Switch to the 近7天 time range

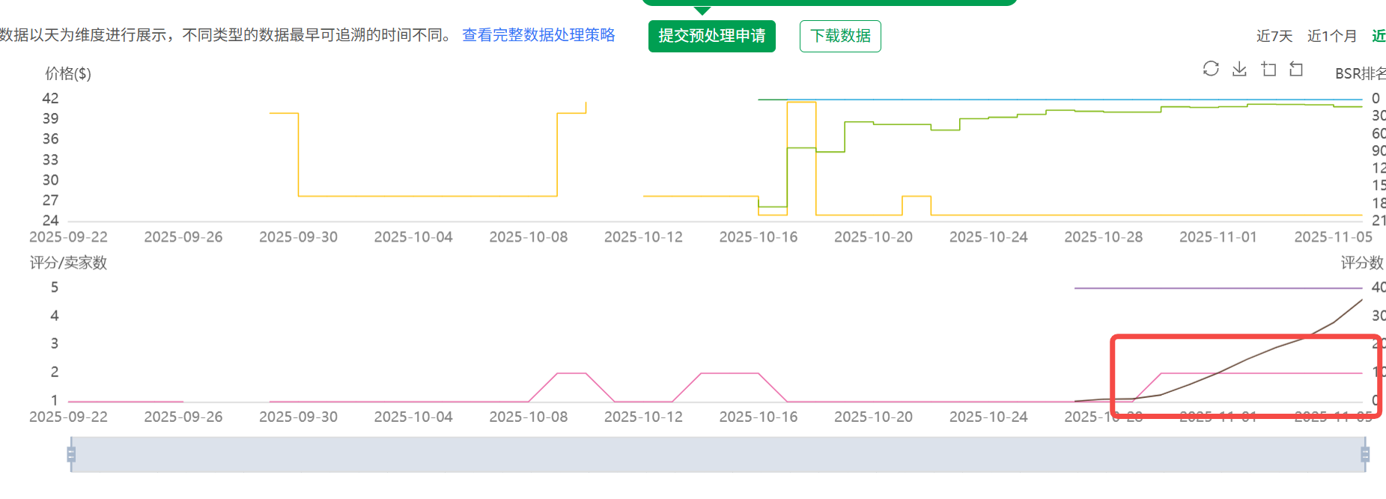1274,36
